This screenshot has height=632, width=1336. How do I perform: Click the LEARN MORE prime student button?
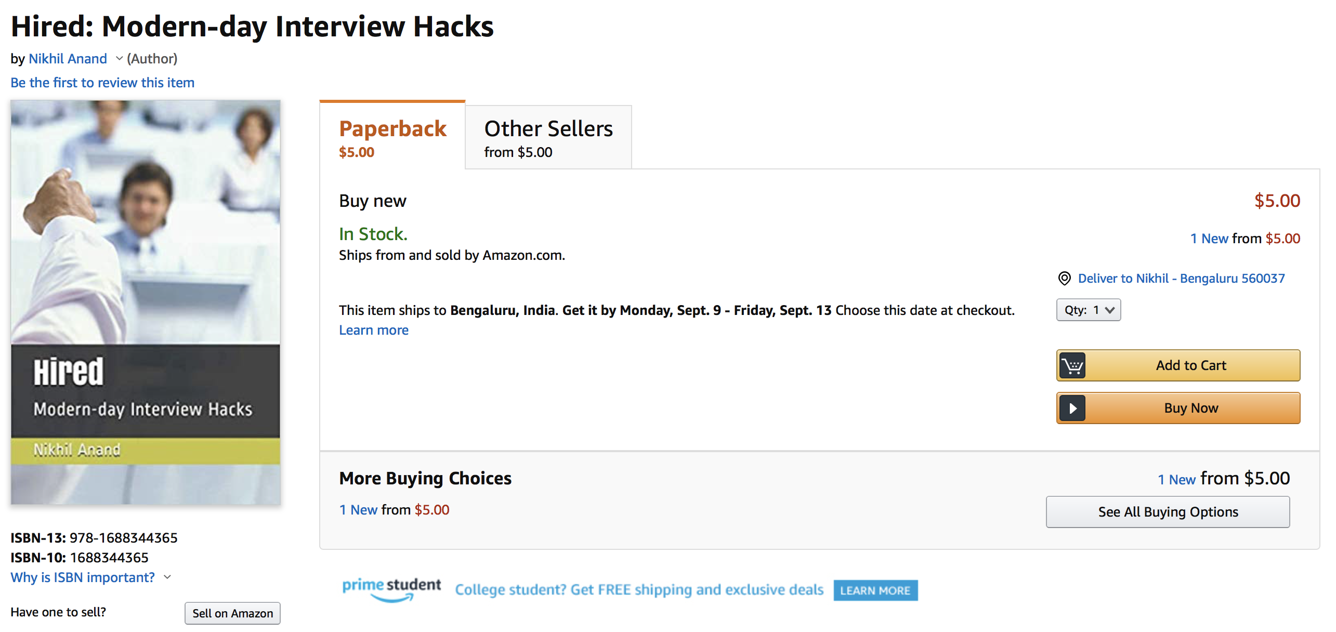(875, 590)
